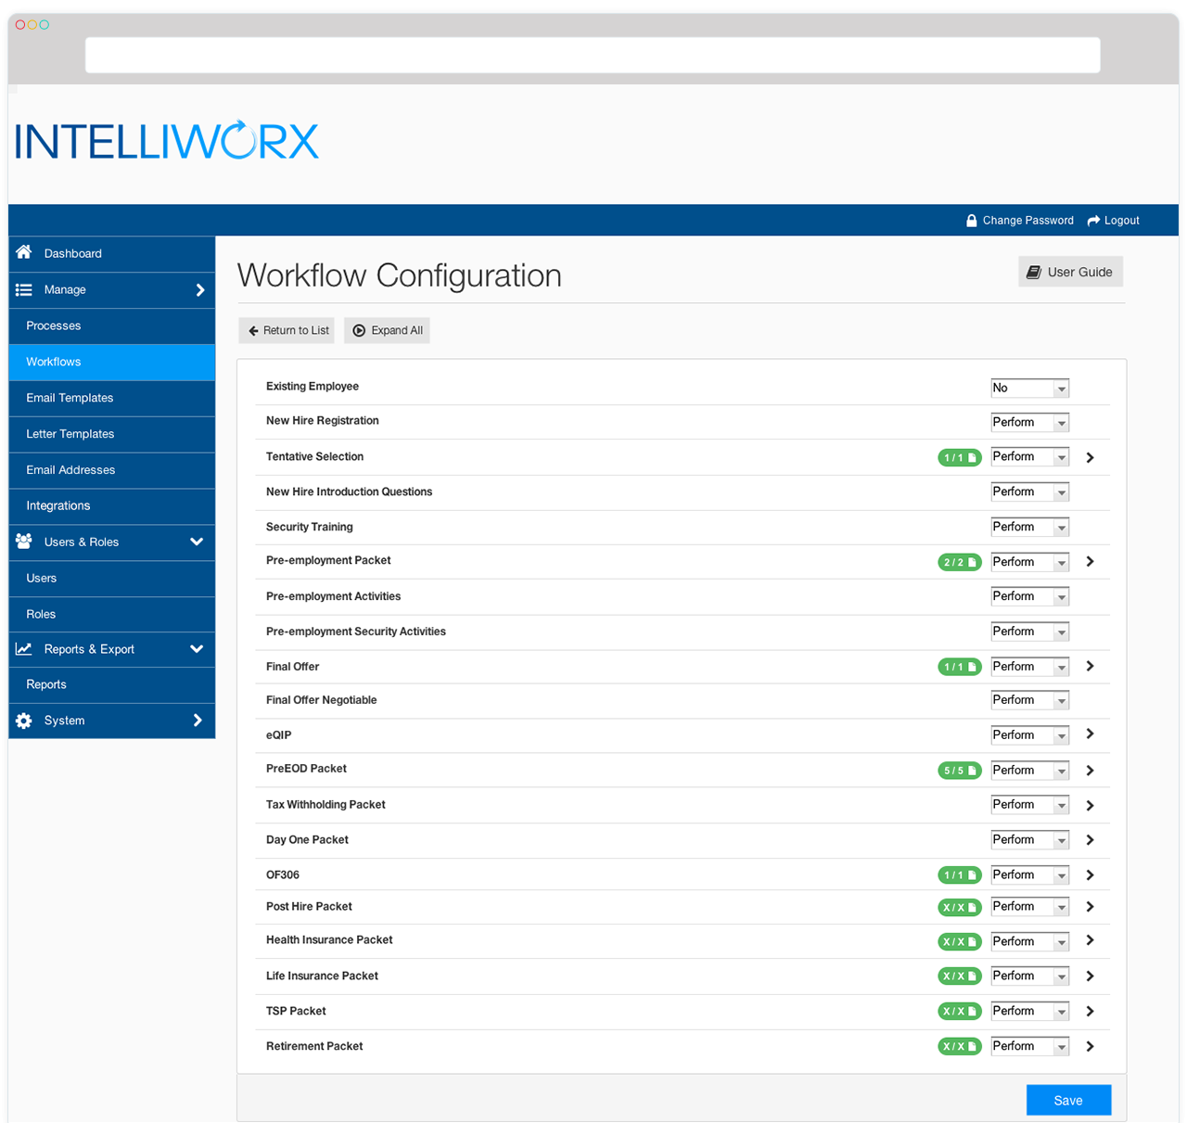This screenshot has height=1123, width=1187.
Task: Open the Pre-employment Activities Perform dropdown
Action: click(x=1030, y=596)
